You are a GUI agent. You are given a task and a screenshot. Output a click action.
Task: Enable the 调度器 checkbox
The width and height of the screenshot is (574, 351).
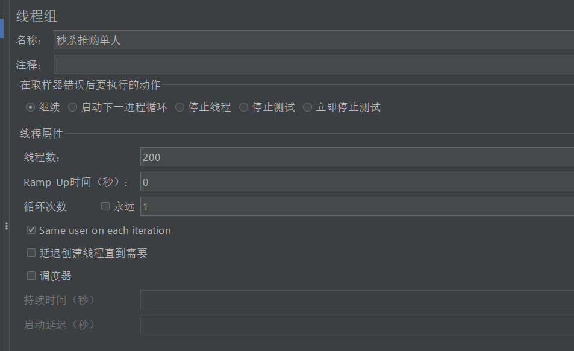tap(31, 276)
